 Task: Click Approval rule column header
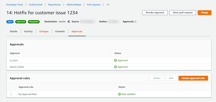pyautogui.click(x=26, y=87)
